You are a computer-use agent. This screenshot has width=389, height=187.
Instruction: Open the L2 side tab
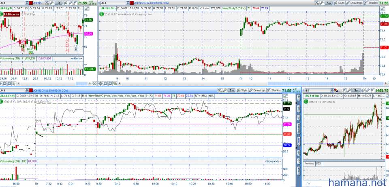(299, 162)
